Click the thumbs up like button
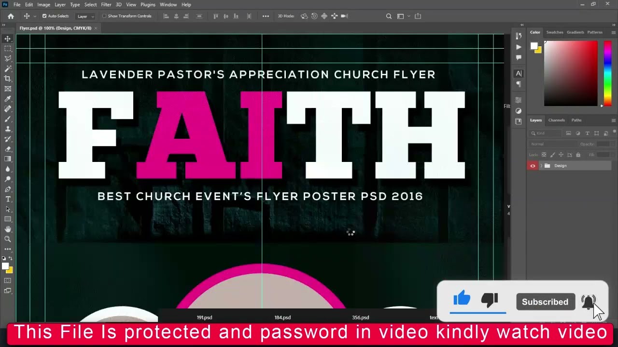 [x=462, y=299]
